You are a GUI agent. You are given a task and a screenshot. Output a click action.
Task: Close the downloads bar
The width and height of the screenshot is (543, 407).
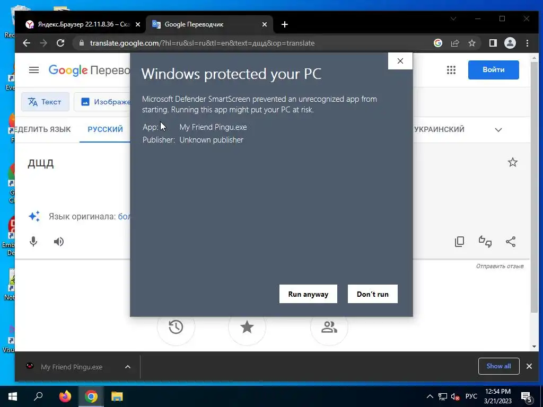(529, 366)
